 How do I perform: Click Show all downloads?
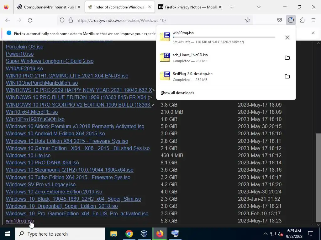pos(177,93)
